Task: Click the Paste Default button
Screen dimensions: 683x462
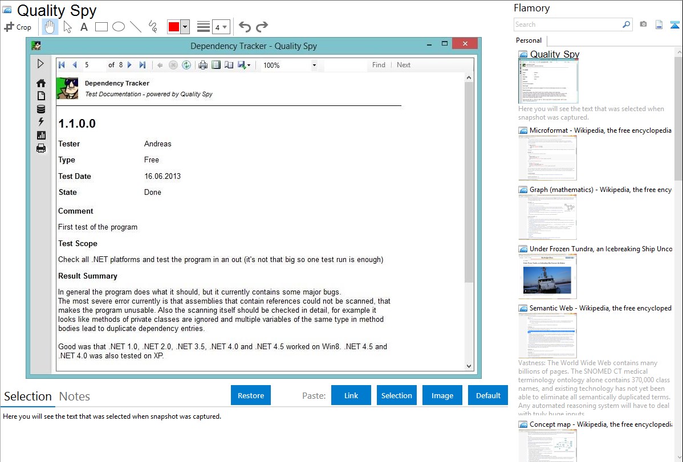Action: (488, 395)
